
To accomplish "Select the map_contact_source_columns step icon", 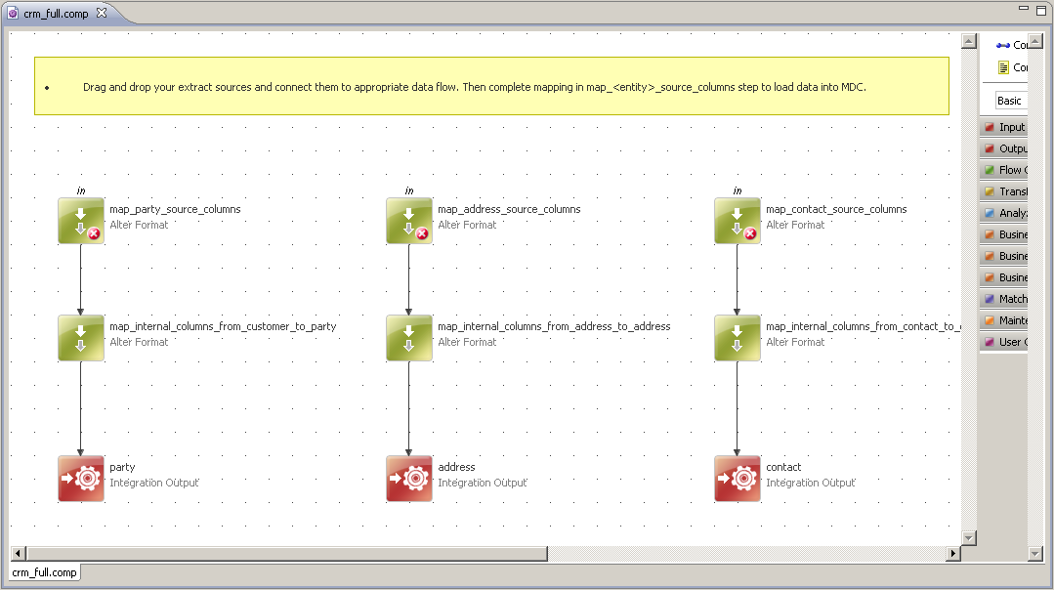I will tap(737, 221).
